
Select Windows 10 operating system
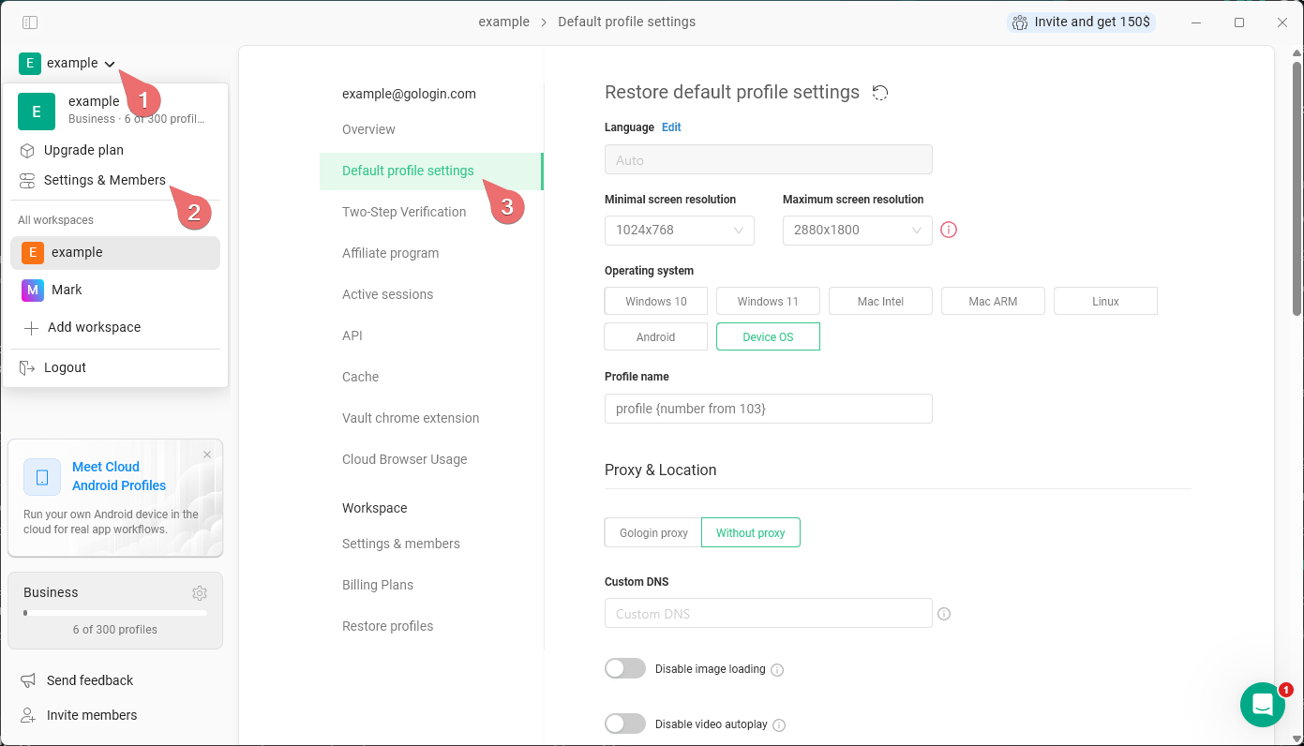(x=656, y=301)
